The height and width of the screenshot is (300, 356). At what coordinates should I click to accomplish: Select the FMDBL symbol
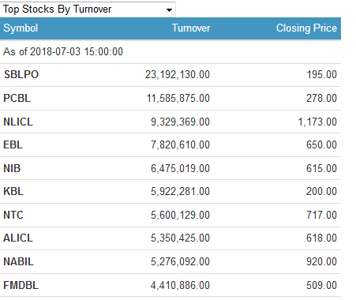click(x=21, y=285)
